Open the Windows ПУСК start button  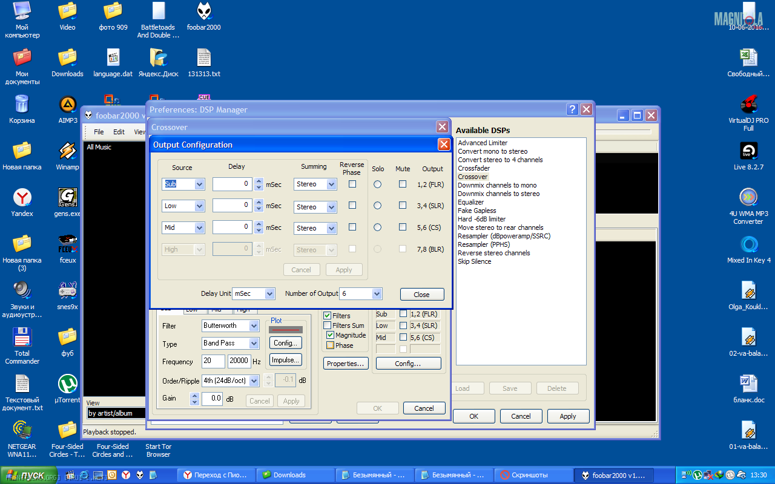pyautogui.click(x=29, y=475)
